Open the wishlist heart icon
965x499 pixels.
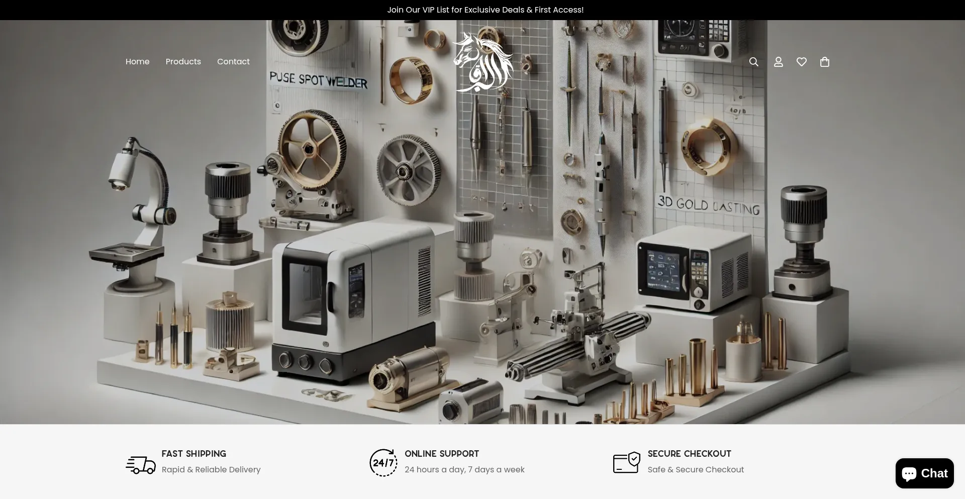tap(802, 62)
